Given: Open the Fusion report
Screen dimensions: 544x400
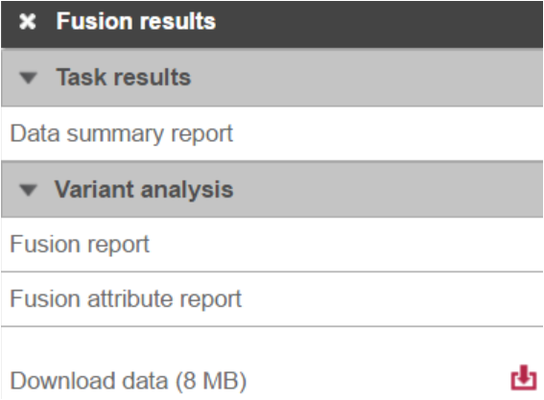Looking at the screenshot, I should click(80, 245).
